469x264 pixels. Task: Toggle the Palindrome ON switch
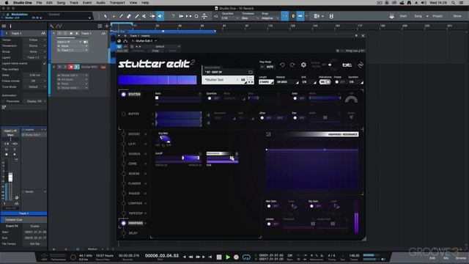(x=325, y=82)
